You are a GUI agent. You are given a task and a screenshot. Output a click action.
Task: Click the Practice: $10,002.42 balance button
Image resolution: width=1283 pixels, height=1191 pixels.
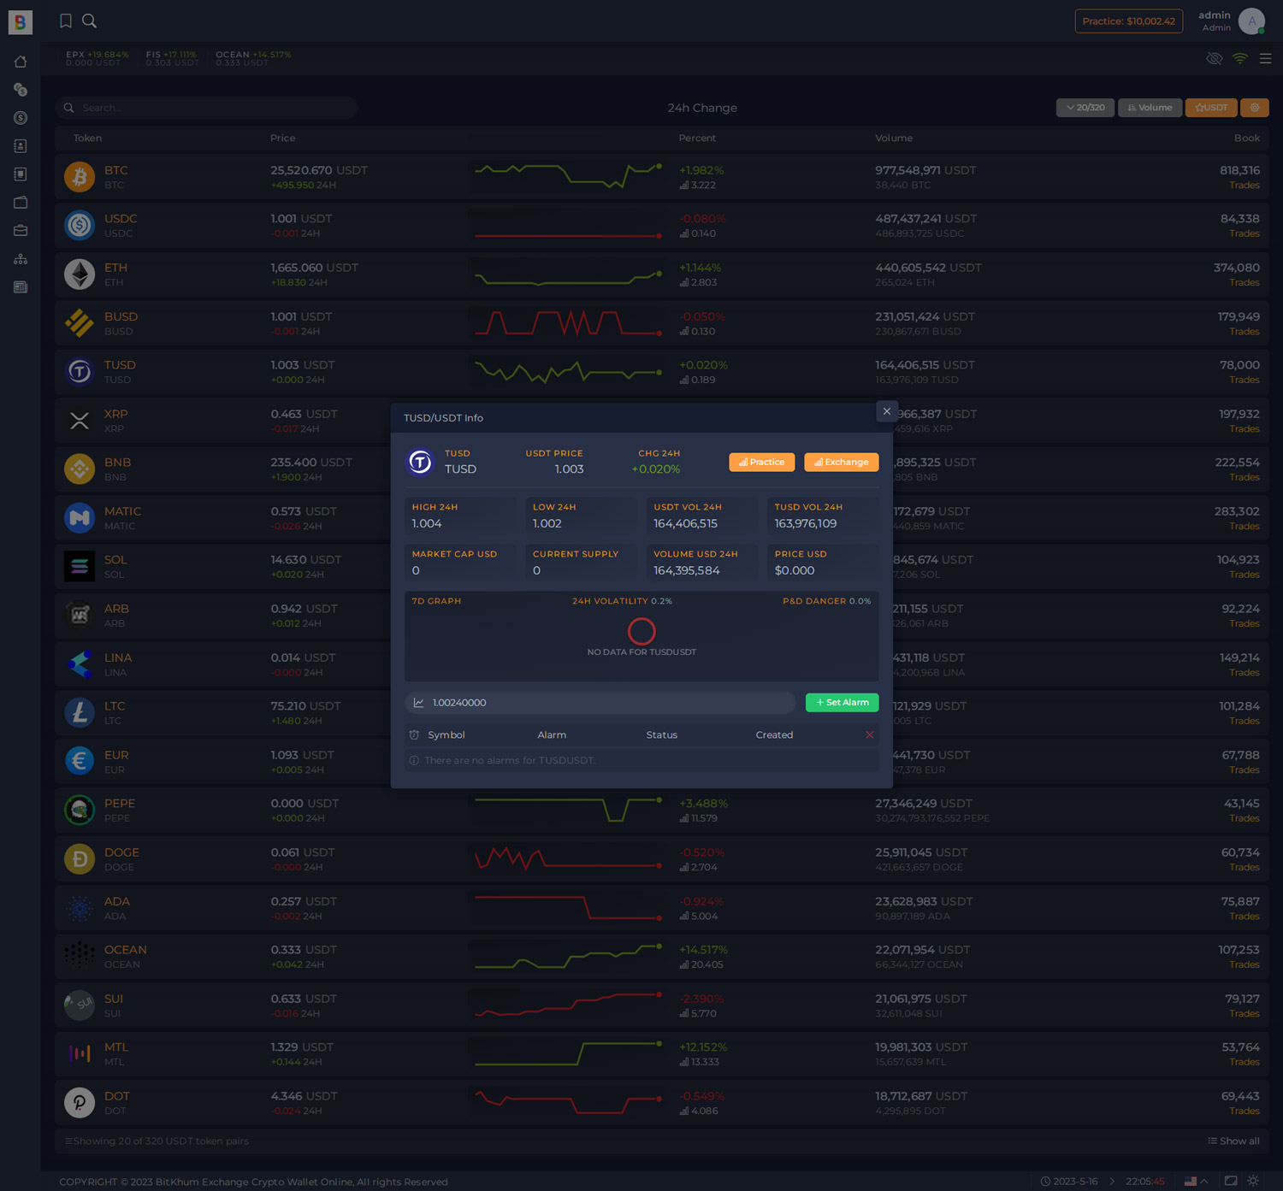1129,21
